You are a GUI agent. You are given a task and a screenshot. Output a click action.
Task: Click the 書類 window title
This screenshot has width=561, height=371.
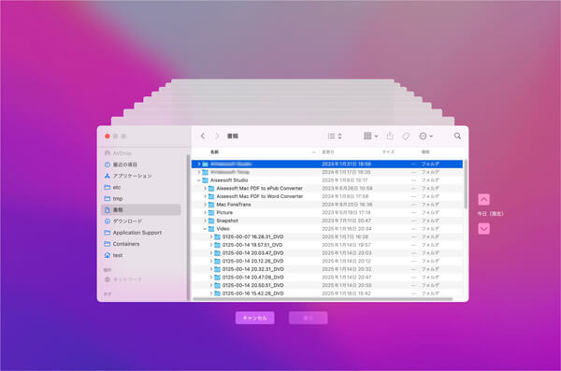[x=233, y=136]
